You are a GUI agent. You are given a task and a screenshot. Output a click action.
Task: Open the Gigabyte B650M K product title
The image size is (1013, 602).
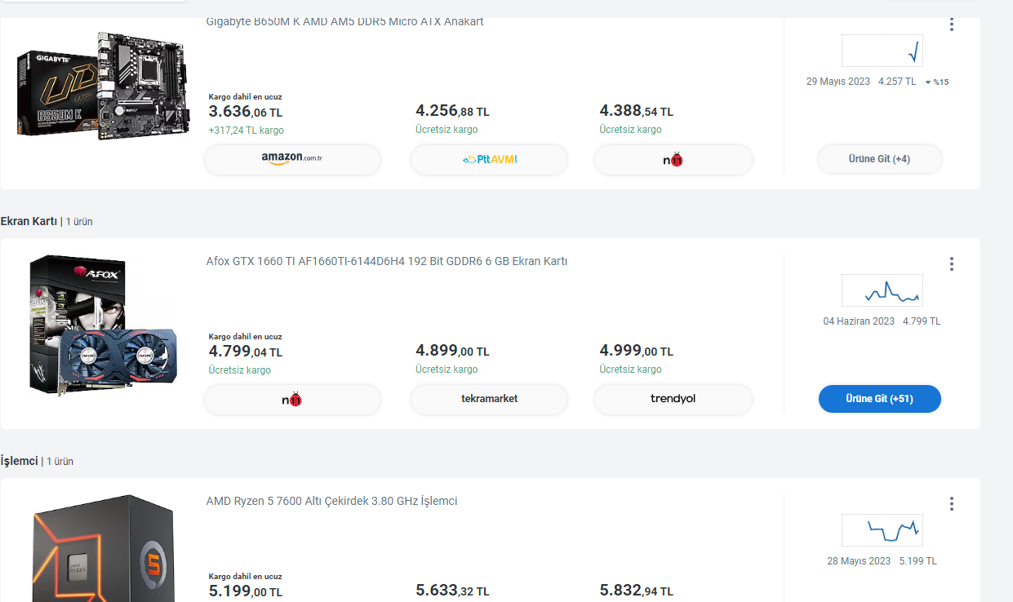click(x=344, y=22)
